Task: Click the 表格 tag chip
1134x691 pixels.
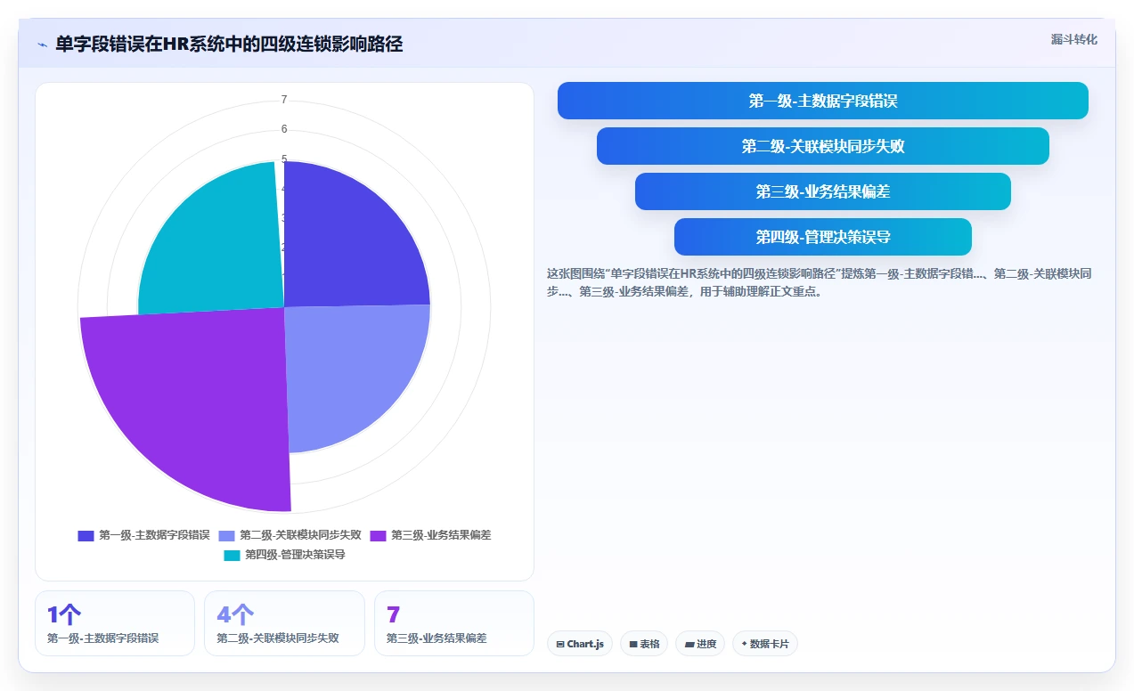Action: [x=644, y=644]
